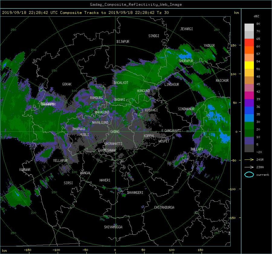The image size is (272, 254).
Task: Click the NAVALGUND city label
Action: 100,123
